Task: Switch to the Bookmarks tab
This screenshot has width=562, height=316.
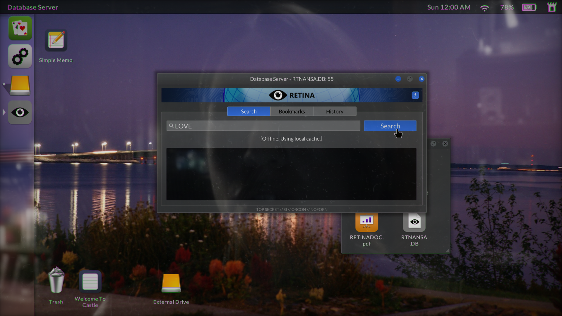Action: (x=292, y=111)
